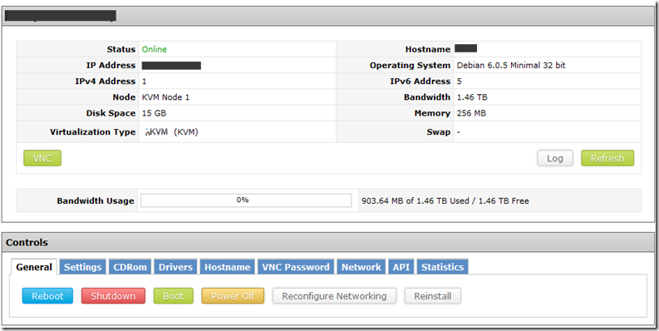Click the 15 GB disk space value
This screenshot has height=331, width=659.
pos(154,113)
